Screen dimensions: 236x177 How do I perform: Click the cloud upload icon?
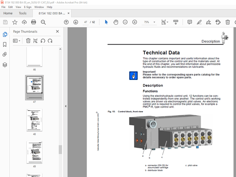tap(24, 22)
